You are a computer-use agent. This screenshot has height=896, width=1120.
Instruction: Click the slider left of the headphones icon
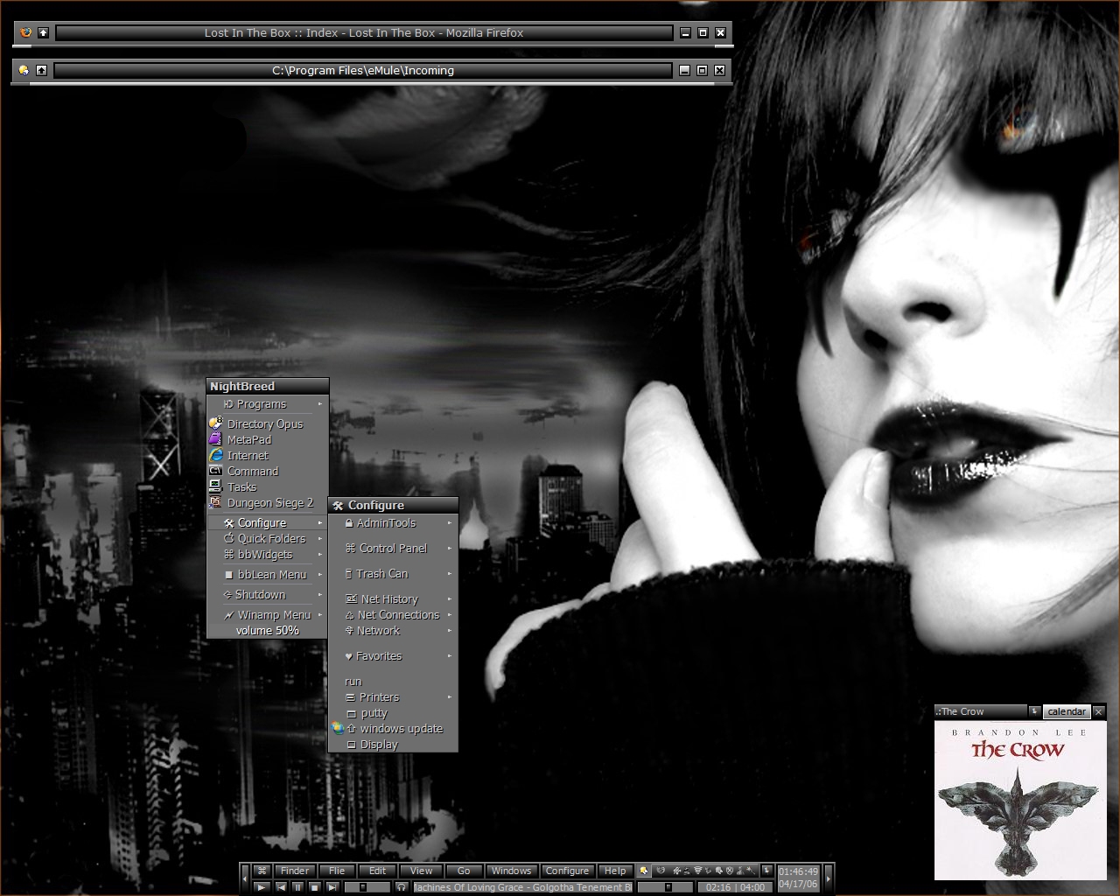pos(367,886)
